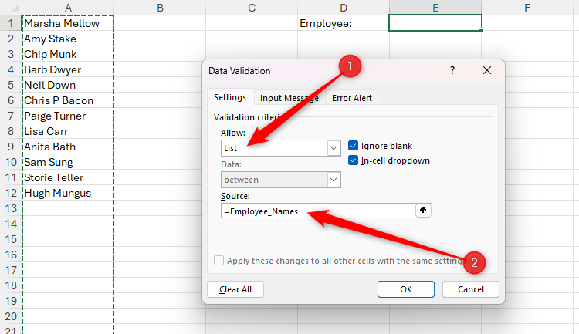
Task: Select row 5 header
Action: pos(11,85)
